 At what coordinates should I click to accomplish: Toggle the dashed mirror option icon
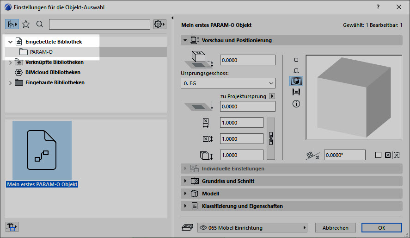(397, 155)
